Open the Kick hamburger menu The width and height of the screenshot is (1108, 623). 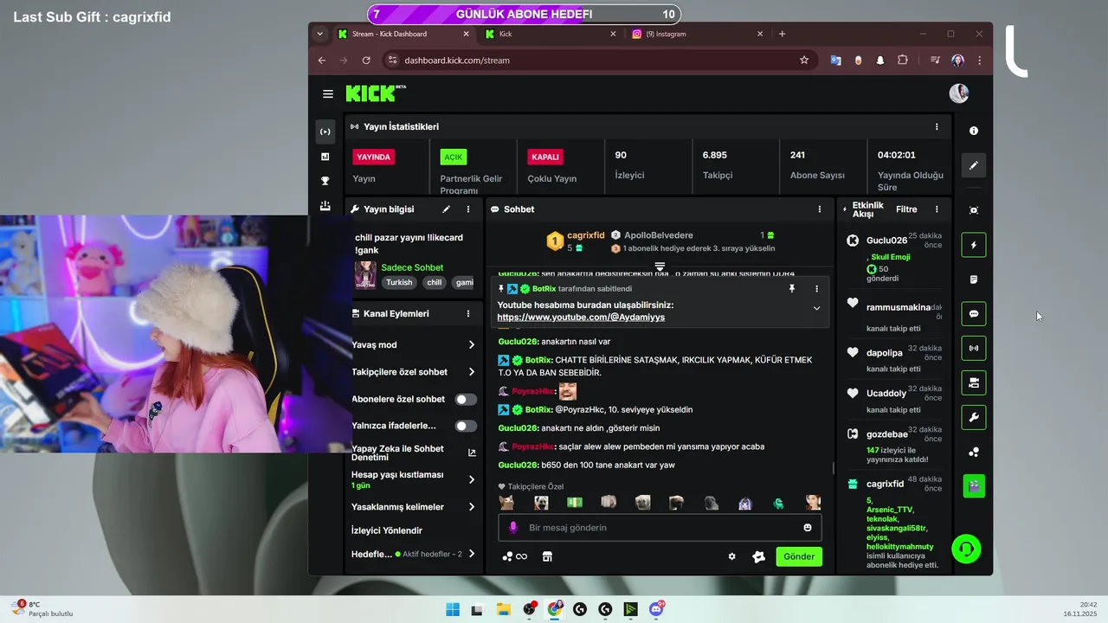(328, 93)
